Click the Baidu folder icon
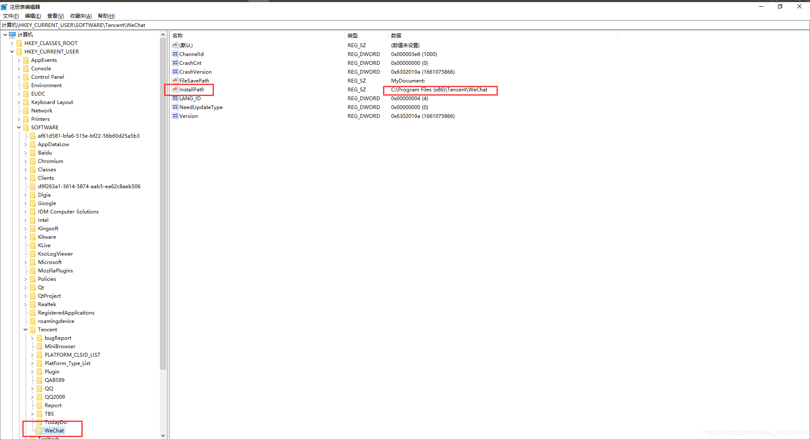 (32, 152)
